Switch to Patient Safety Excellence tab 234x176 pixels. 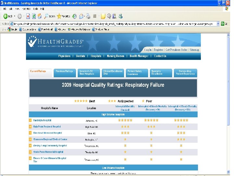pyautogui.click(x=137, y=73)
